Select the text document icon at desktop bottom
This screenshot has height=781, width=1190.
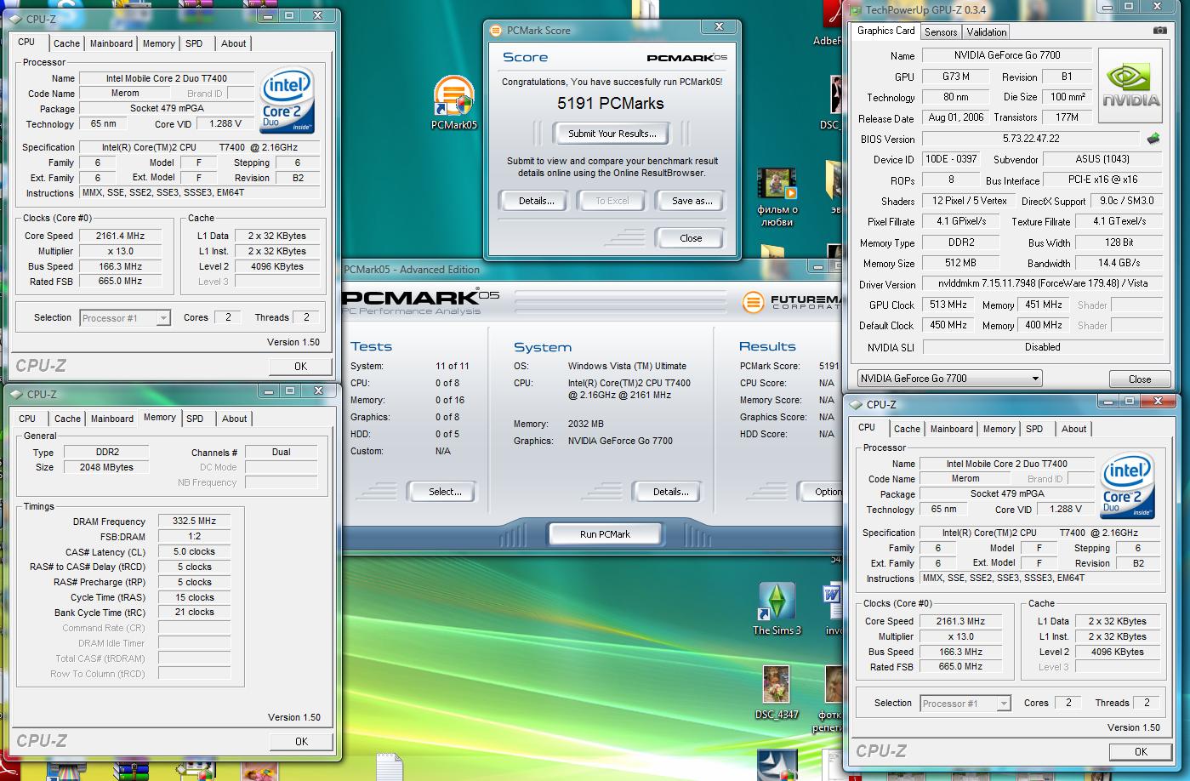(x=389, y=767)
